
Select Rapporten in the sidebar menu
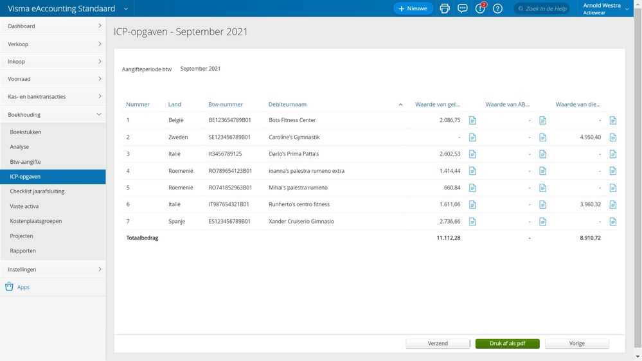23,251
